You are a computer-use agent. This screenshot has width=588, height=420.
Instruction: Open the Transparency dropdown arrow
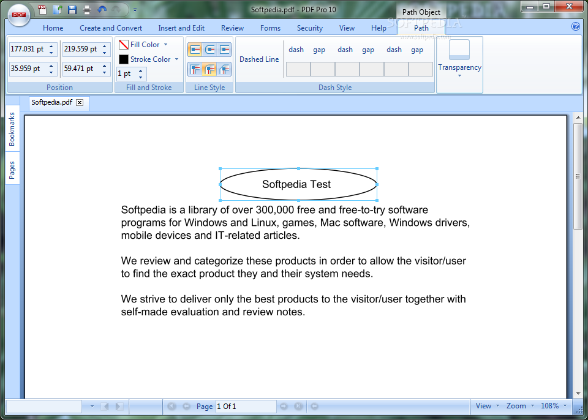459,76
